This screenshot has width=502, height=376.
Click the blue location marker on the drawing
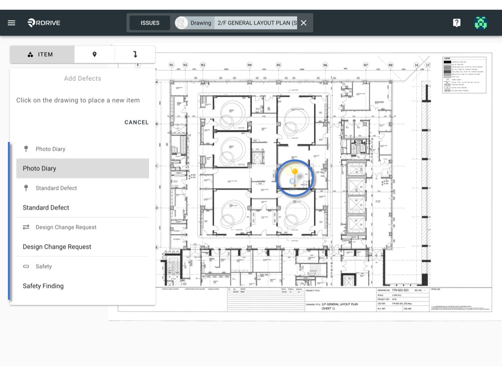coord(292,181)
